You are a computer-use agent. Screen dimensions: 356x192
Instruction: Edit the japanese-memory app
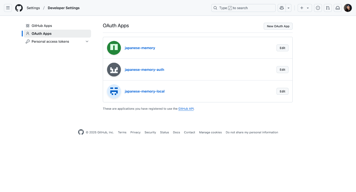(283, 48)
